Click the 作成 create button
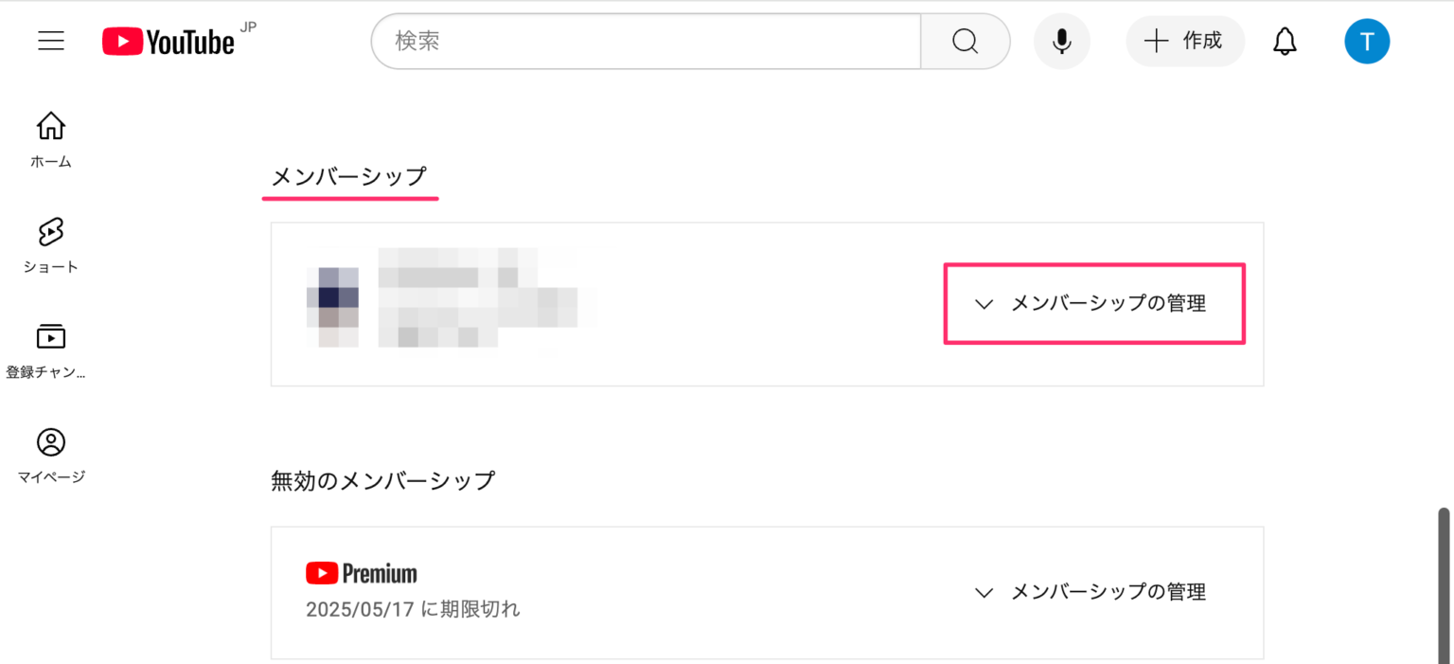The width and height of the screenshot is (1454, 664). click(1184, 41)
